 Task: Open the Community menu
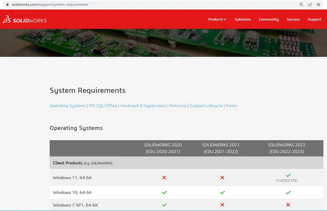pyautogui.click(x=269, y=20)
